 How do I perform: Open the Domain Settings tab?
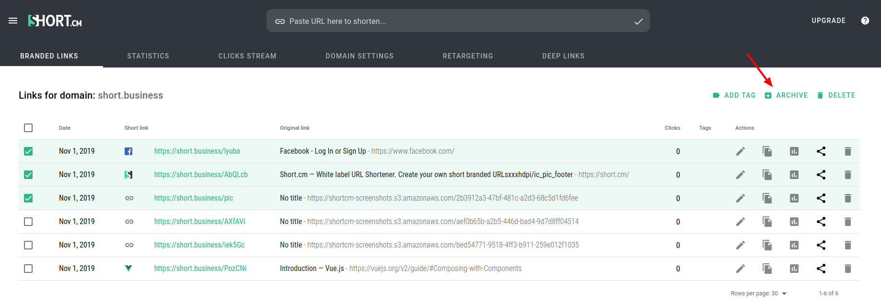coord(359,56)
